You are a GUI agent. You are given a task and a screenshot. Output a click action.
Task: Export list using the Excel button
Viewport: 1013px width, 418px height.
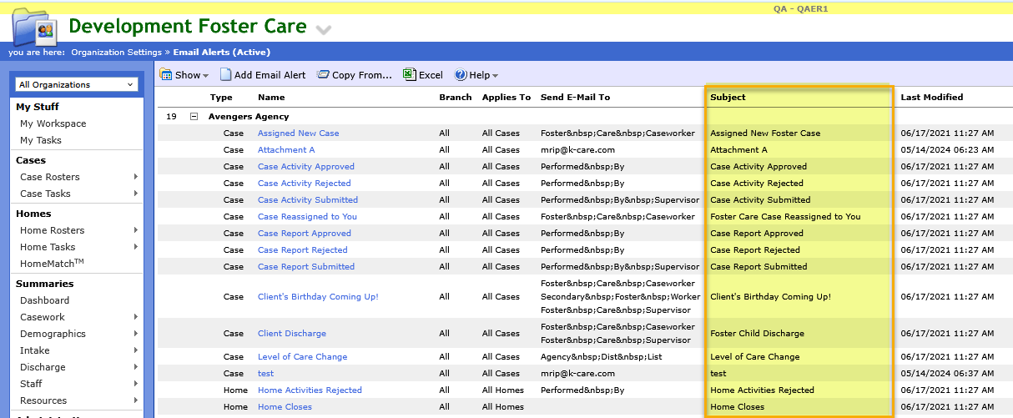pyautogui.click(x=423, y=75)
